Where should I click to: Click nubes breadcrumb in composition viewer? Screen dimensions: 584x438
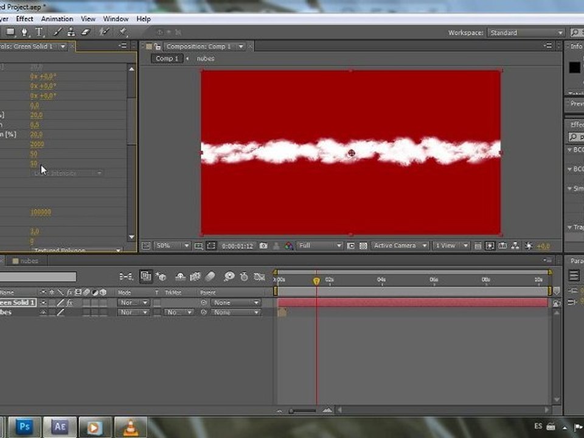(x=206, y=58)
